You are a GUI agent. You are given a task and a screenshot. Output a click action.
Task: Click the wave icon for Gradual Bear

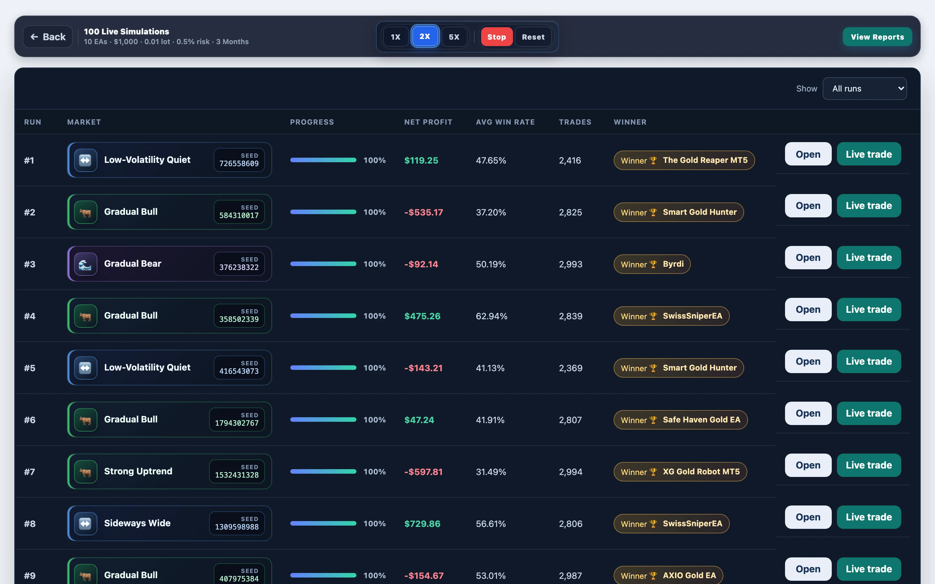tap(85, 264)
